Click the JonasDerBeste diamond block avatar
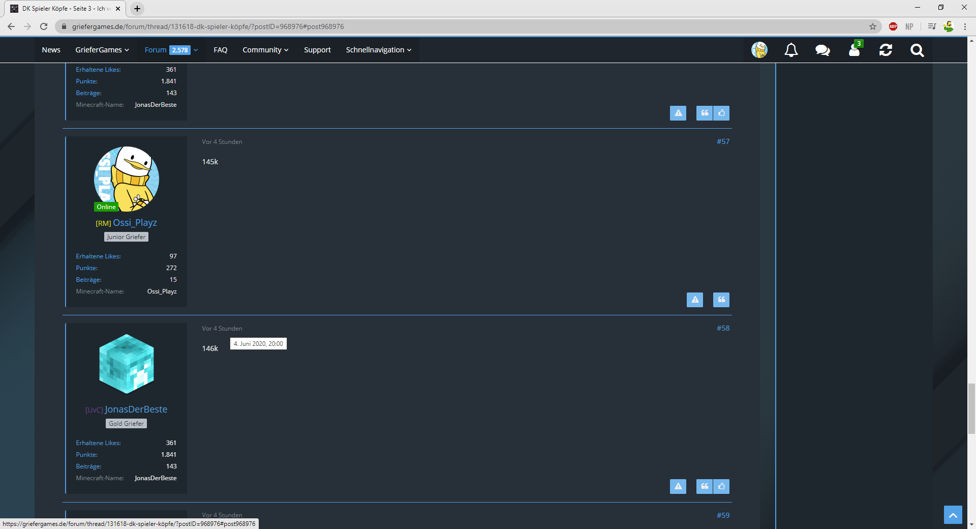Viewport: 976px width, 529px height. pyautogui.click(x=127, y=364)
